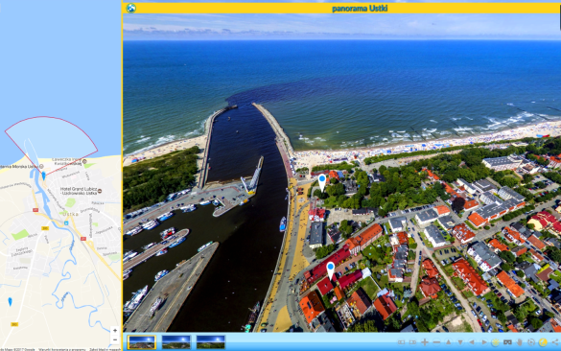The image size is (561, 351).
Task: Click the Ustka town label on map
Action: [70, 214]
